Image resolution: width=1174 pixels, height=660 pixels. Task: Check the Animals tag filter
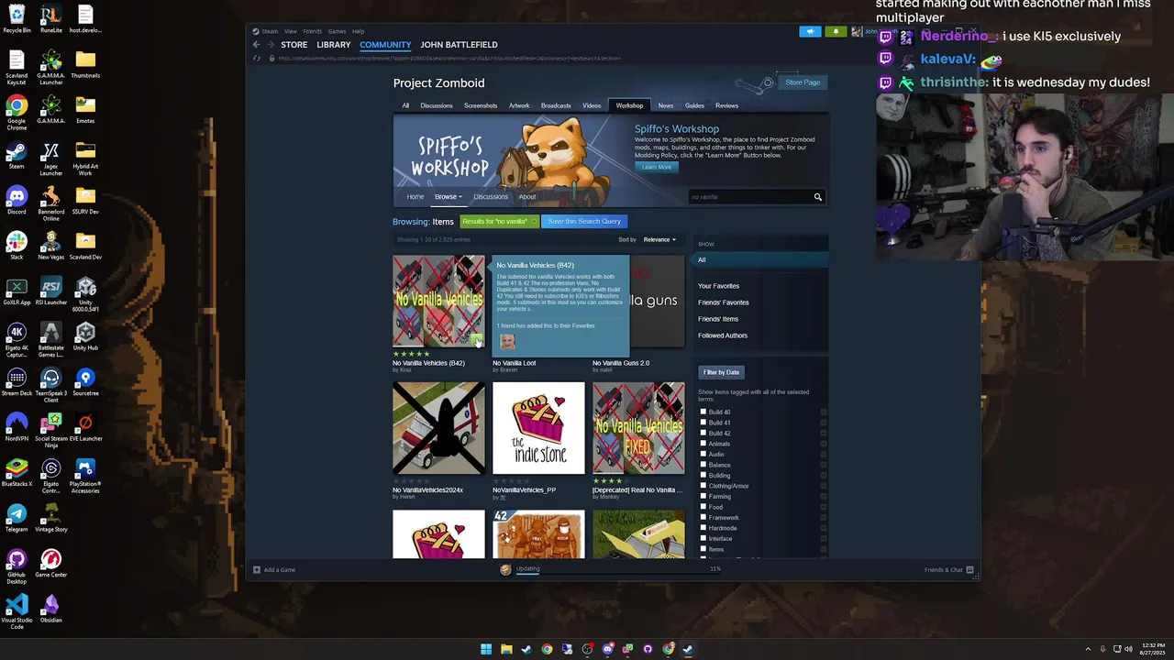point(703,444)
